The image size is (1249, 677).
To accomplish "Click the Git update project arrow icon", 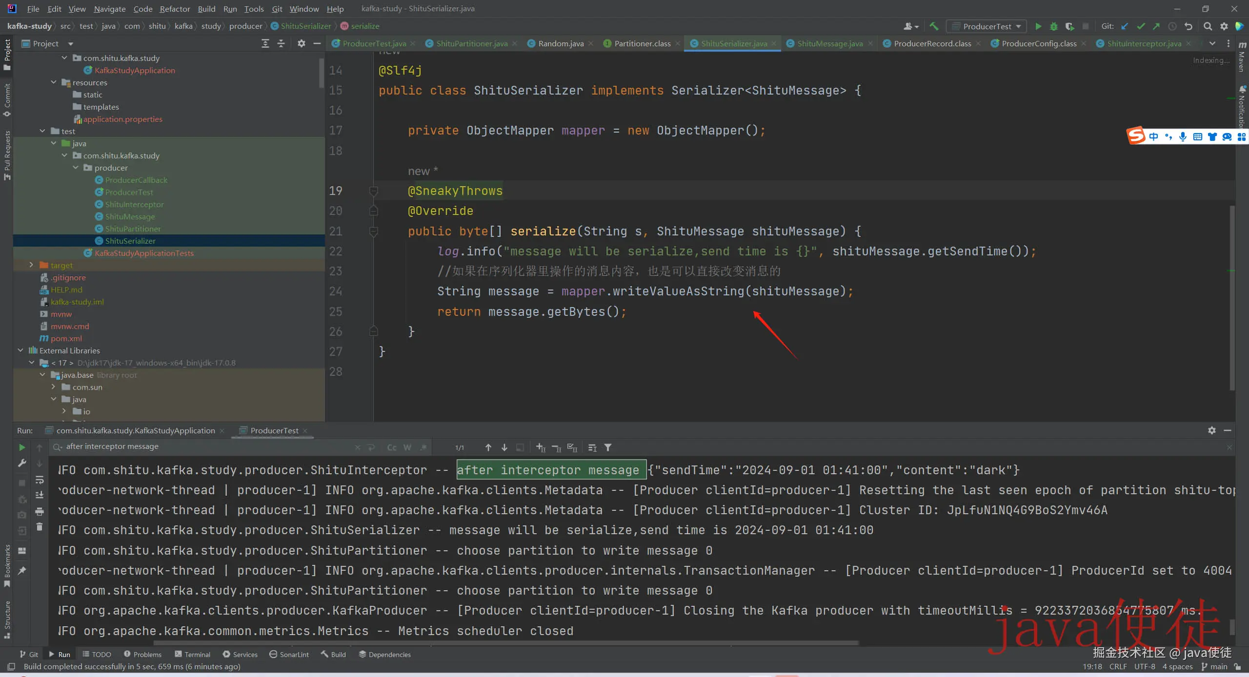I will click(1125, 26).
